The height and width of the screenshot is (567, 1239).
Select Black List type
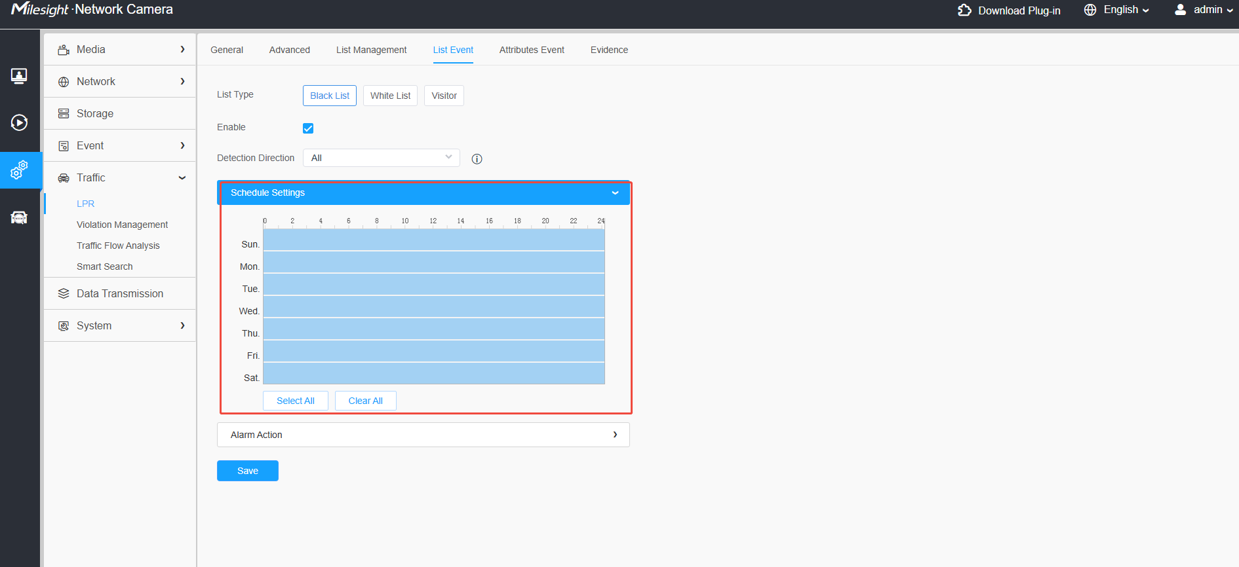tap(330, 96)
